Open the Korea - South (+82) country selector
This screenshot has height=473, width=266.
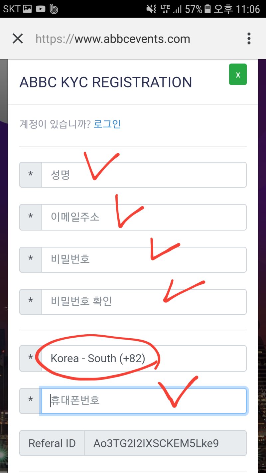tap(143, 358)
